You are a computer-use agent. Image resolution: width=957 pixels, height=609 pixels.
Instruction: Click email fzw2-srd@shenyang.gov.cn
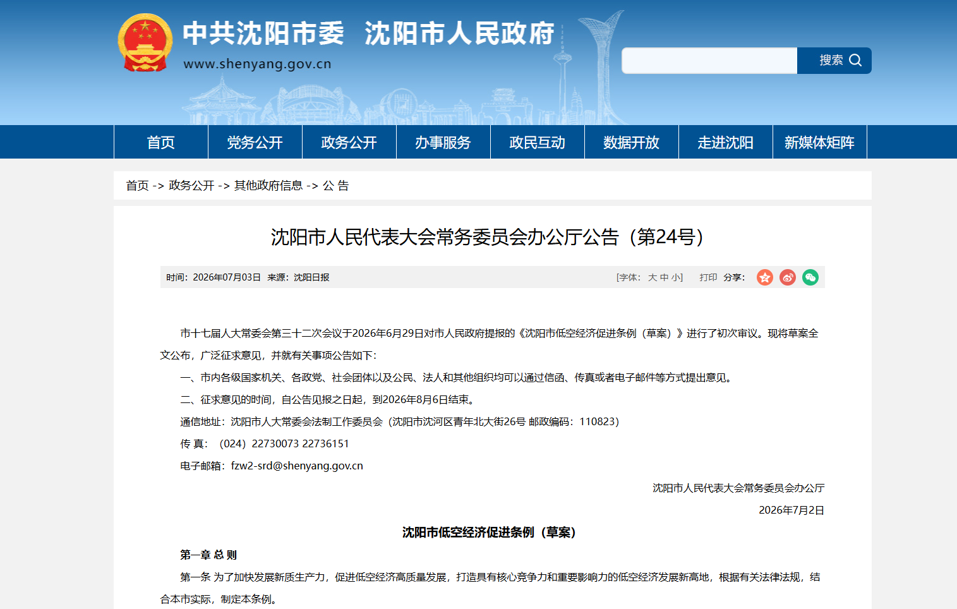297,466
